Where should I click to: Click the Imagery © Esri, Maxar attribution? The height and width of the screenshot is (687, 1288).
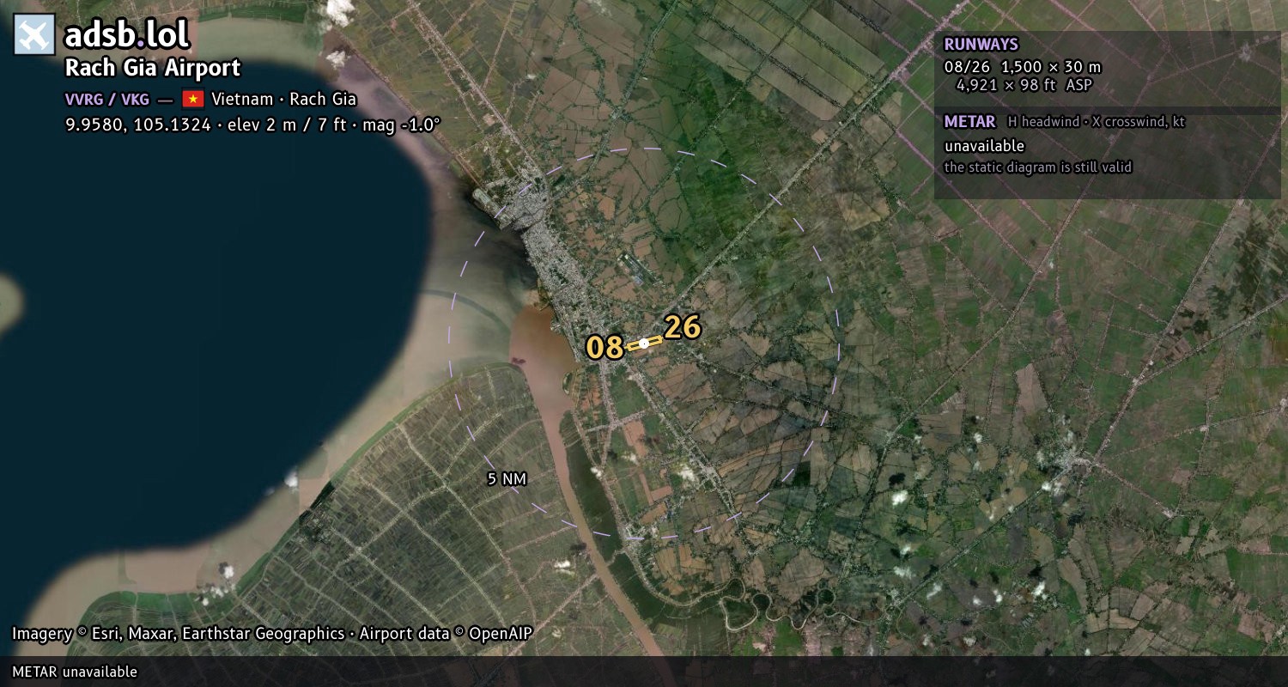point(272,634)
